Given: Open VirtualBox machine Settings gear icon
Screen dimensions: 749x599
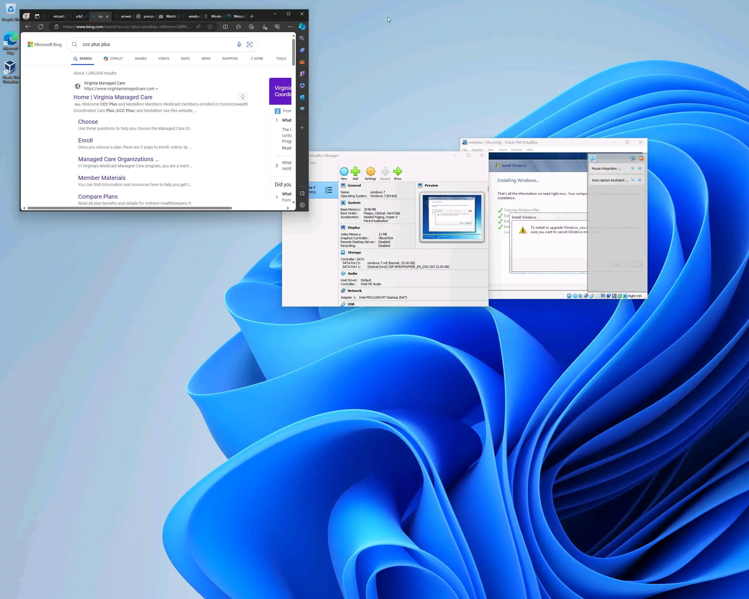Looking at the screenshot, I should point(370,172).
